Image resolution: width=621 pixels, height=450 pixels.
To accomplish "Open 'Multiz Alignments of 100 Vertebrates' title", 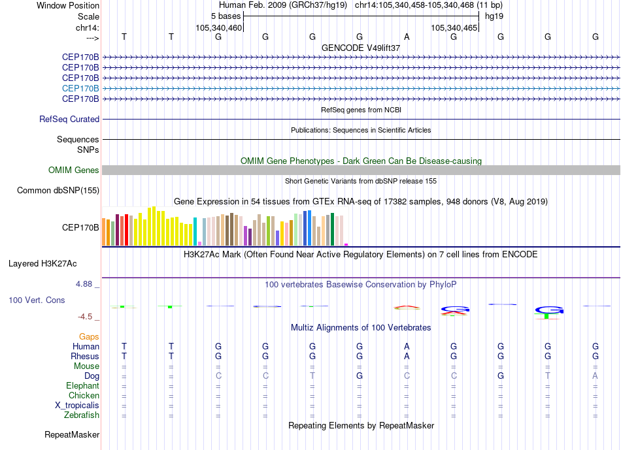I will coord(361,328).
